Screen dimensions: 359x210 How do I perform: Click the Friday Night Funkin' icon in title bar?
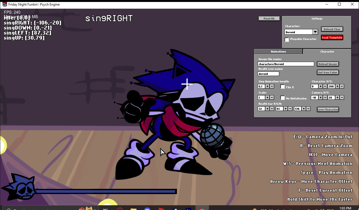click(4, 4)
